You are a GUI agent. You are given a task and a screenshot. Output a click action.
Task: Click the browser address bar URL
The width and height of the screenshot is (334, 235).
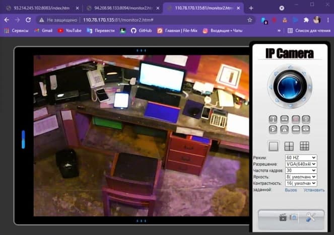[126, 20]
